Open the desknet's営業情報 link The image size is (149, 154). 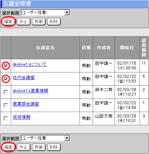coord(30,91)
